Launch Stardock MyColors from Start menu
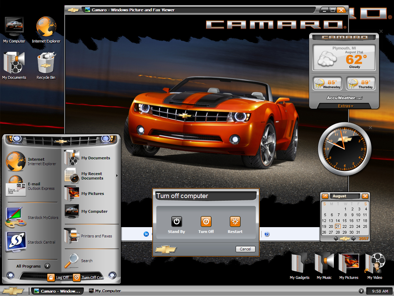 click(x=31, y=218)
